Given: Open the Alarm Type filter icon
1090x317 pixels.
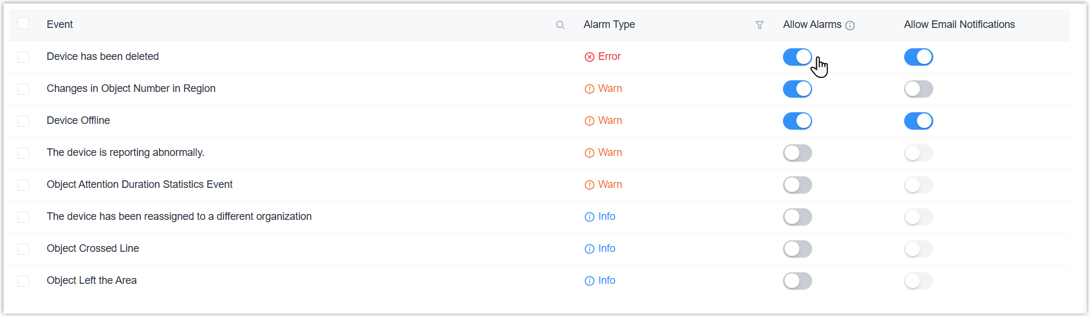Looking at the screenshot, I should (760, 25).
